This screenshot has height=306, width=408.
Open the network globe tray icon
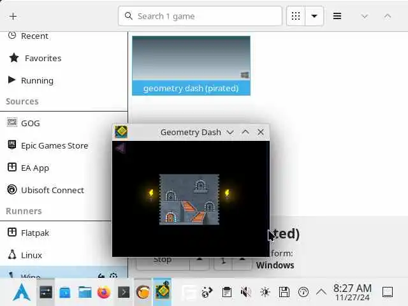coord(207,292)
